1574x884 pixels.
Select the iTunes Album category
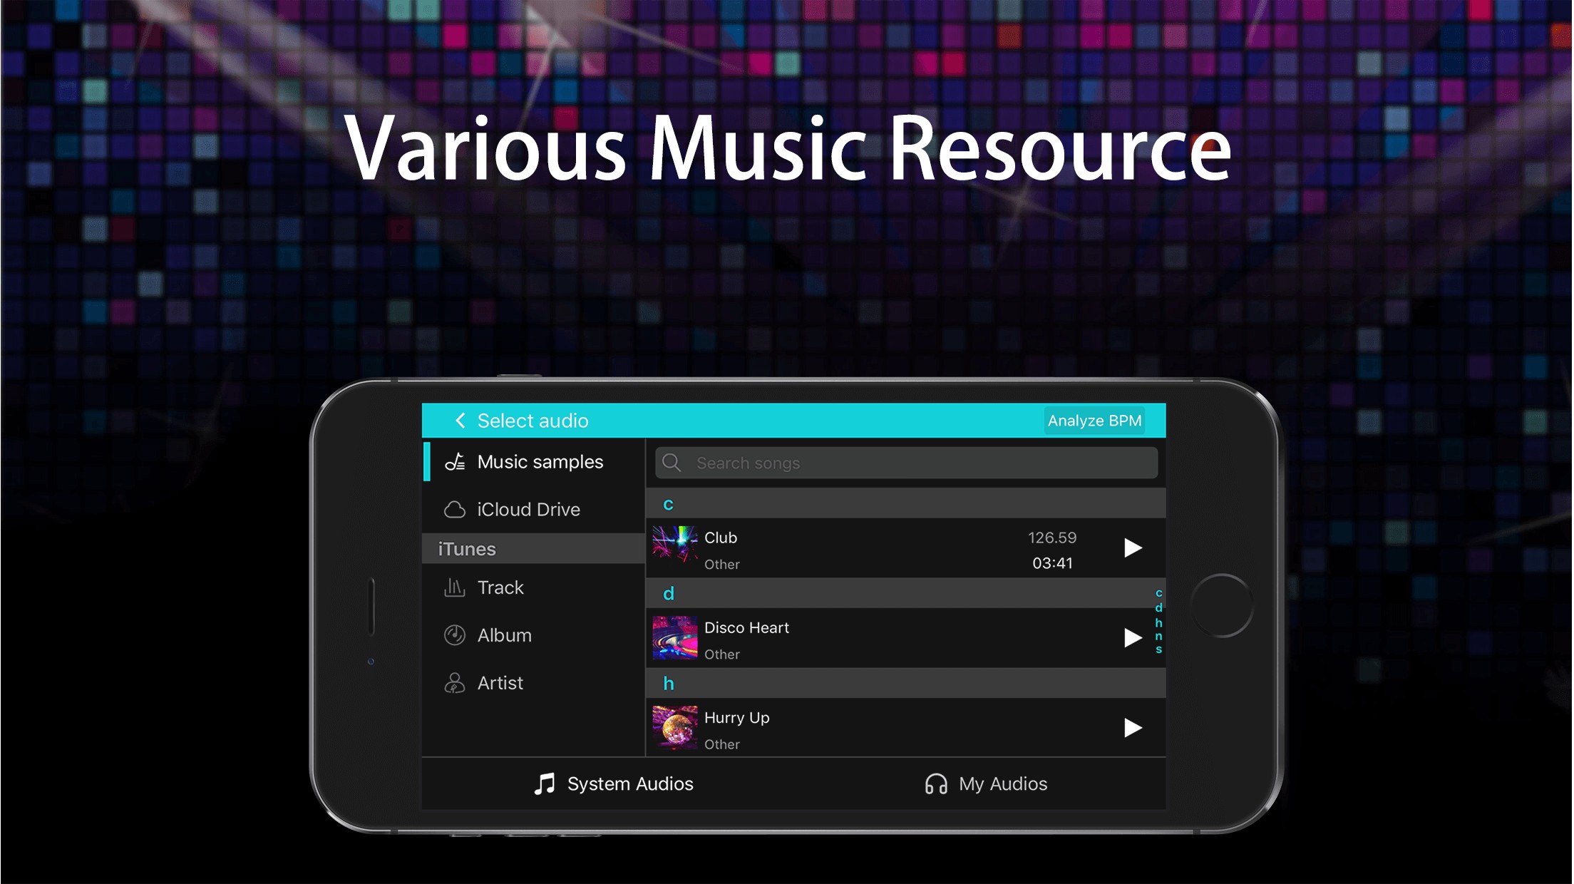[x=504, y=635]
